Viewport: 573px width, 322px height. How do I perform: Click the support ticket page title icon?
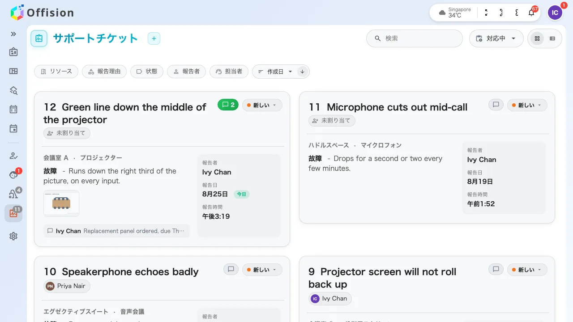click(39, 38)
